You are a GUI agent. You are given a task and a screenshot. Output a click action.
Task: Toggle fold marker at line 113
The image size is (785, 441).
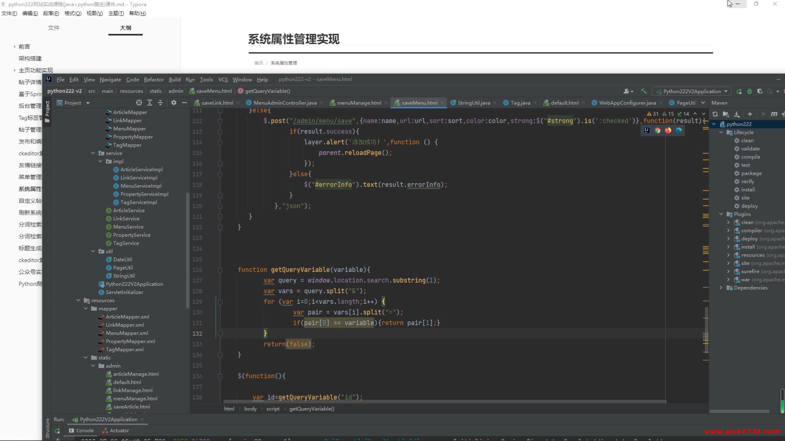tap(220, 131)
